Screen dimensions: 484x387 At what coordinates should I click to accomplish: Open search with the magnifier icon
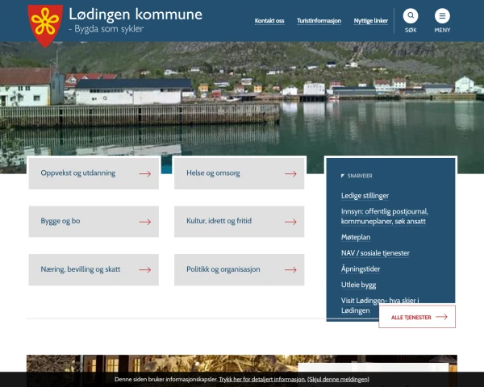(411, 16)
